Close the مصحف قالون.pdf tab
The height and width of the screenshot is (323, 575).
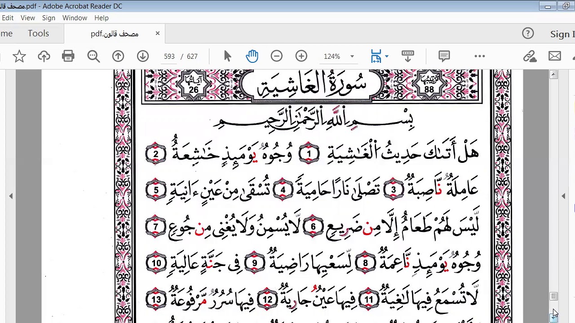pyautogui.click(x=158, y=34)
